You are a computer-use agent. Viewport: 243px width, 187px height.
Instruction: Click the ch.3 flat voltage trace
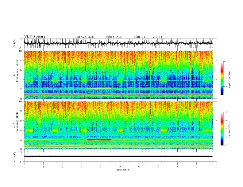pos(118,156)
